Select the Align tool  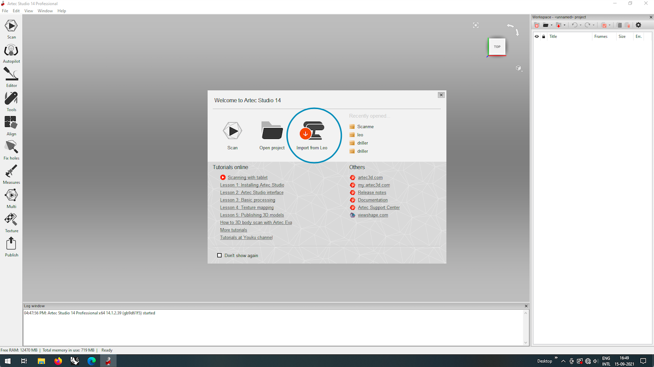(x=11, y=126)
